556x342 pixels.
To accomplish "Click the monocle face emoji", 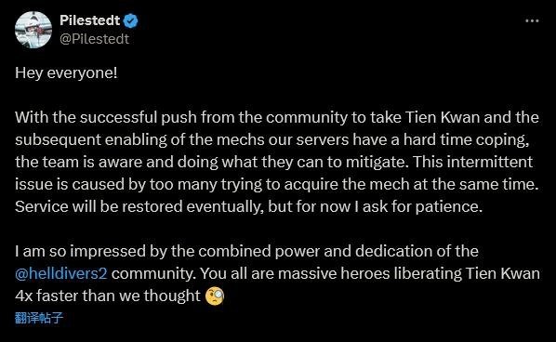I will (215, 296).
